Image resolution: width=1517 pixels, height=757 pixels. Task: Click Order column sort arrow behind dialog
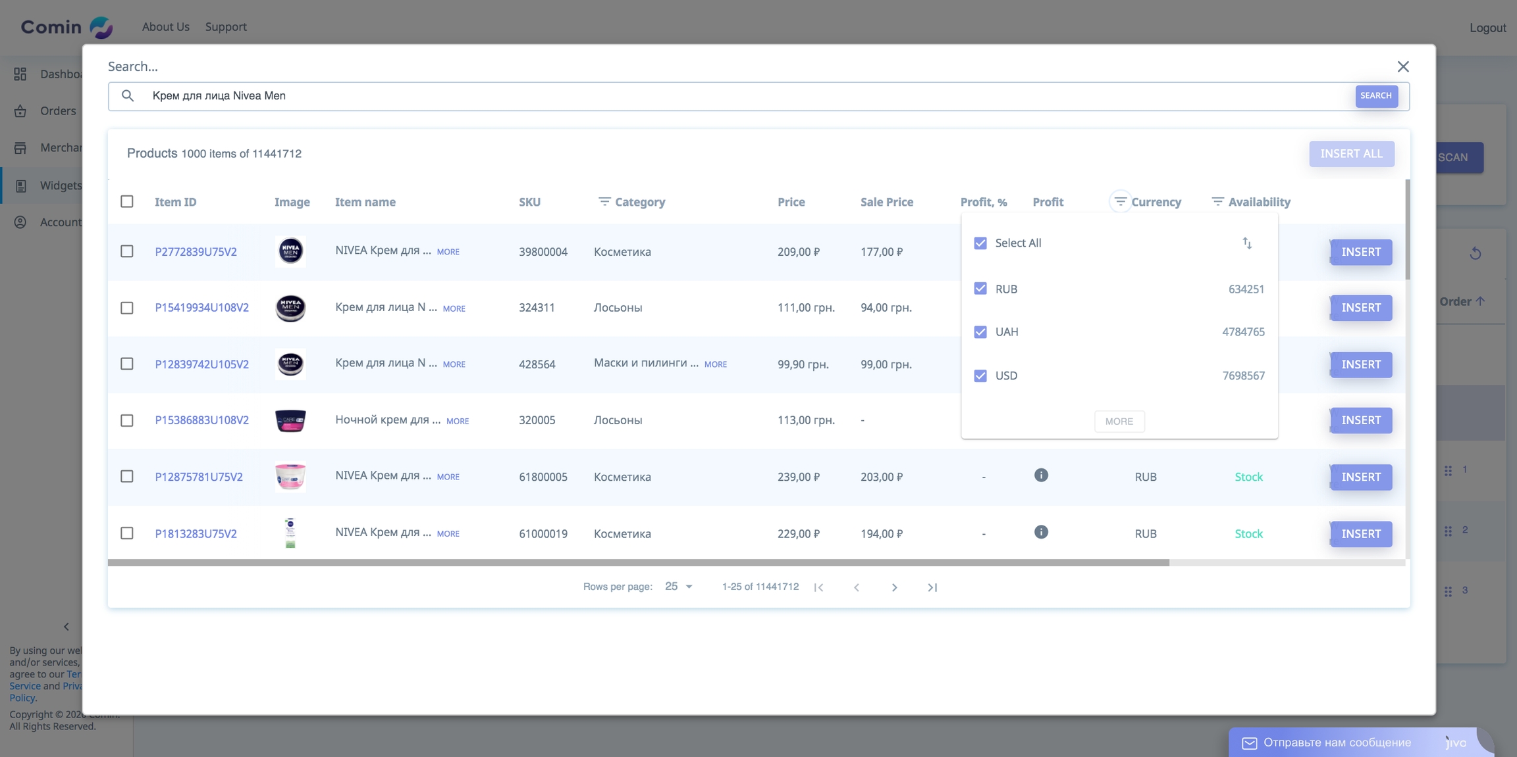click(1480, 301)
